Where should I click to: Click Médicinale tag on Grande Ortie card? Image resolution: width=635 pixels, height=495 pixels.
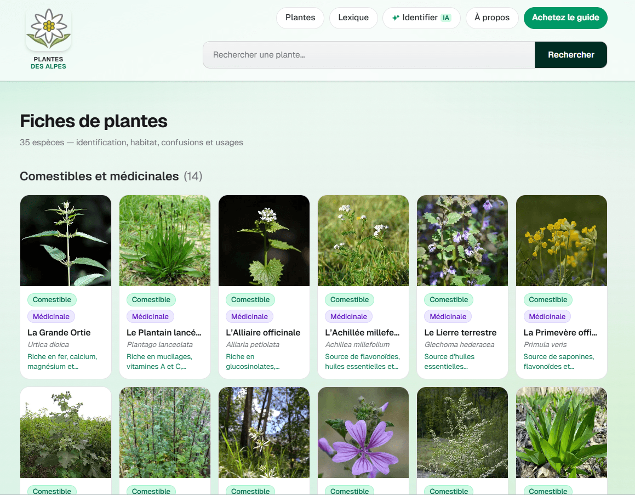point(51,316)
